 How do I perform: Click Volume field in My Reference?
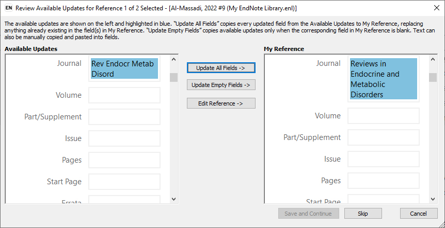pos(384,116)
